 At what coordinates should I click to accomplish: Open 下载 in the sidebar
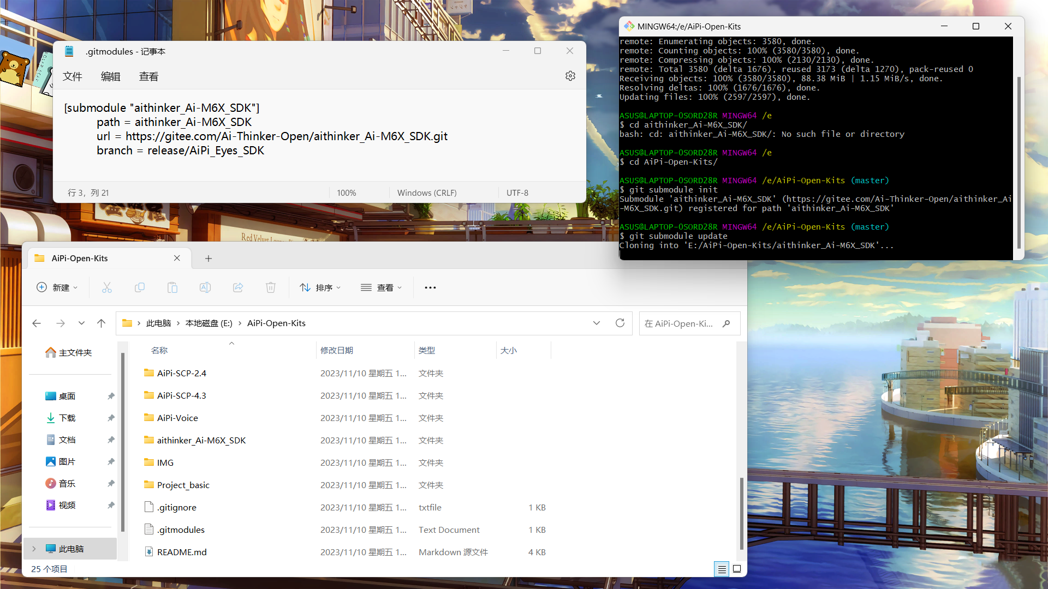click(61, 418)
